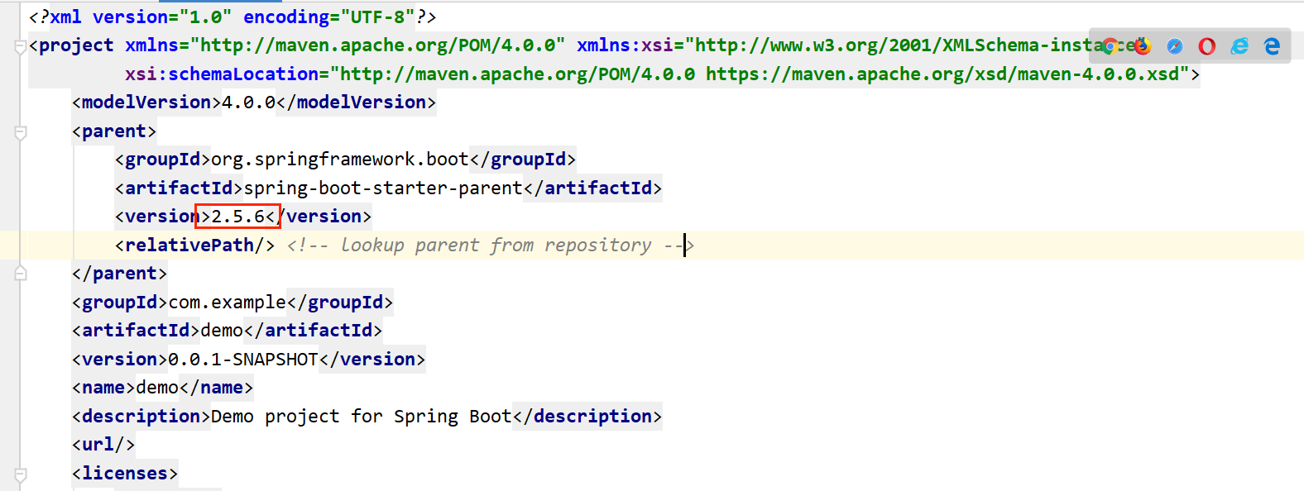Click the spring-boot-starter-parent artifactId value
The height and width of the screenshot is (491, 1304).
click(x=383, y=188)
